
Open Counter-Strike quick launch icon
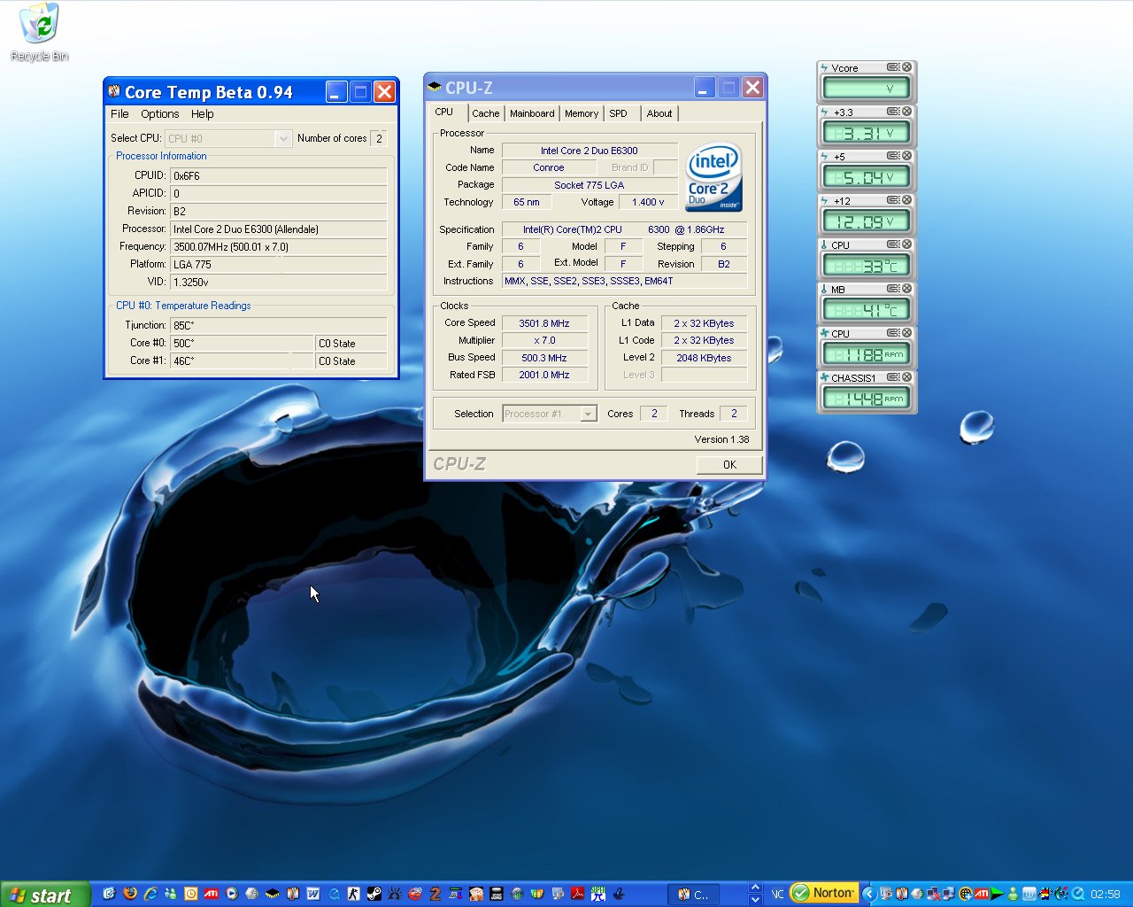[x=354, y=894]
